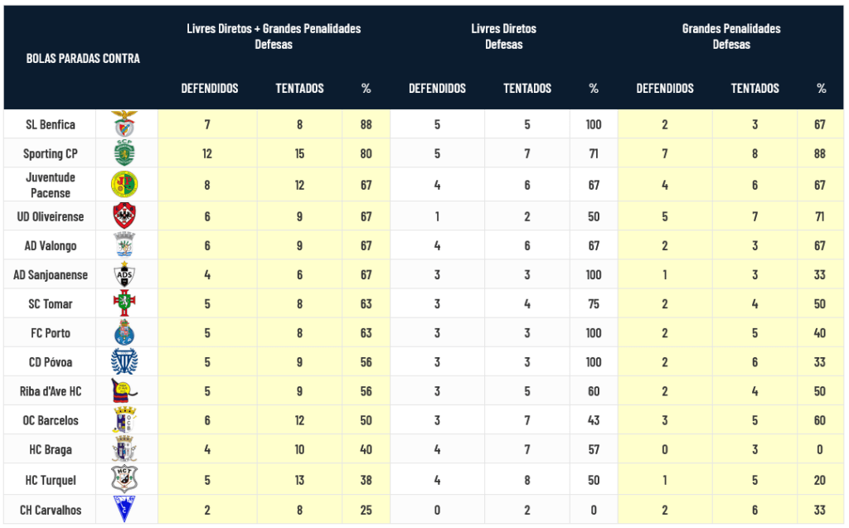
Task: Click the CH Carvalhos club crest
Action: tap(124, 510)
